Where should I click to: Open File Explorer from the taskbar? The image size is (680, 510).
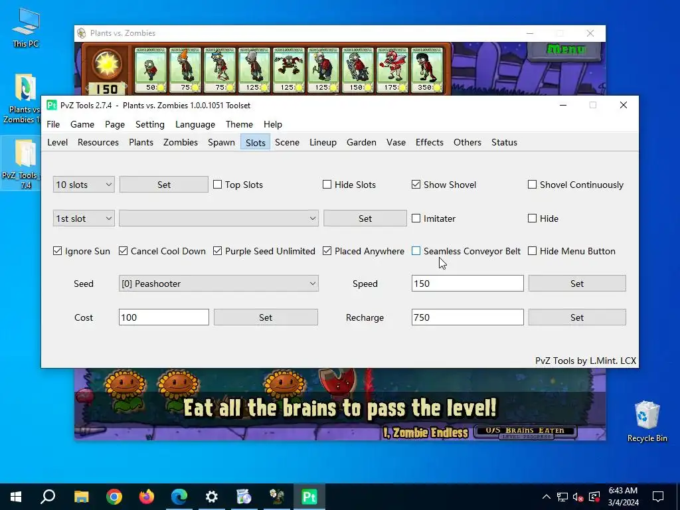pos(81,497)
